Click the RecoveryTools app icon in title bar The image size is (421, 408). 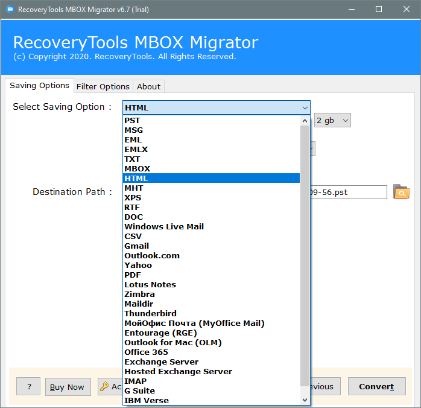click(x=10, y=10)
